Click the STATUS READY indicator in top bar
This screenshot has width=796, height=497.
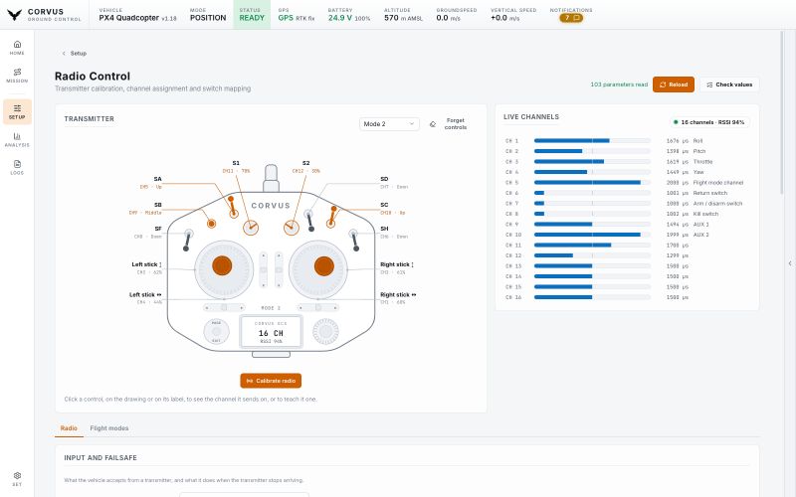(252, 14)
